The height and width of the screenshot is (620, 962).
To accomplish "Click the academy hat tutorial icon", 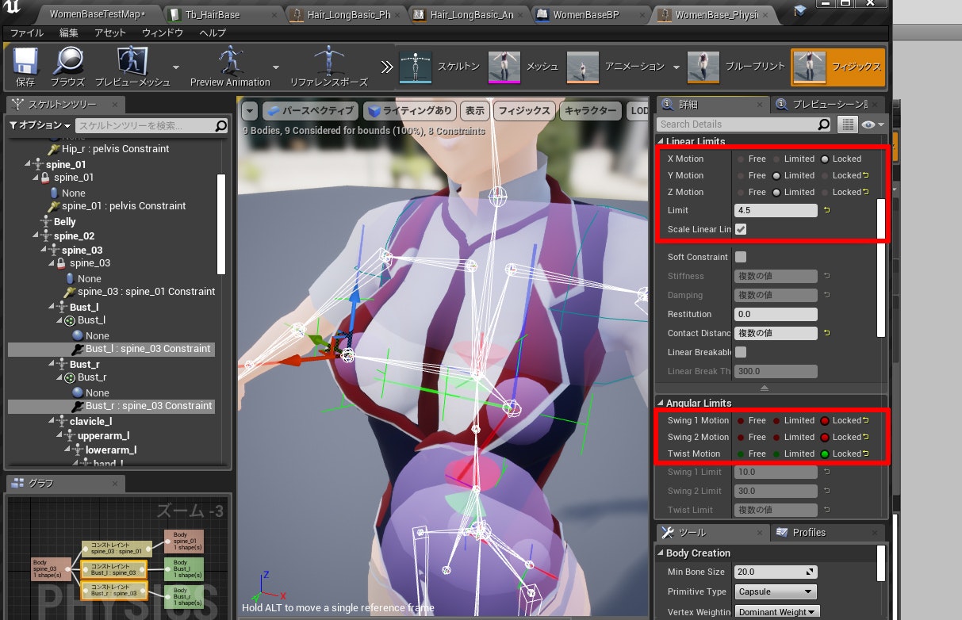I will (x=799, y=10).
